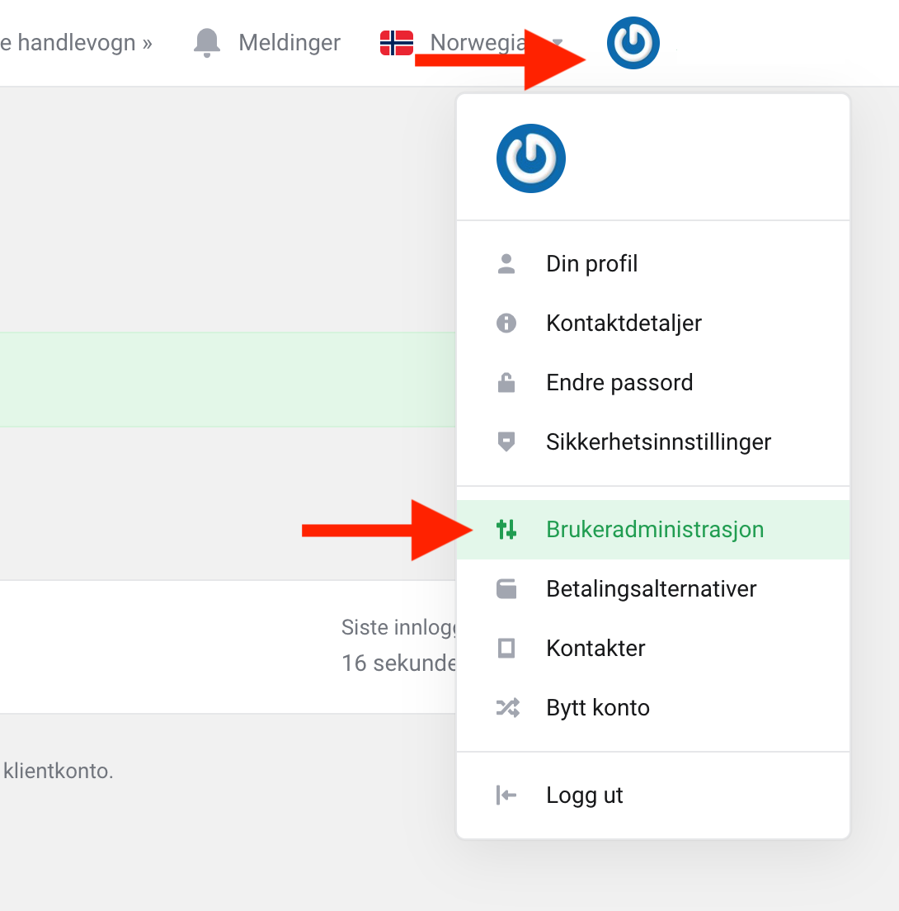Open Meldinger notifications link
This screenshot has height=911, width=899.
(x=289, y=43)
